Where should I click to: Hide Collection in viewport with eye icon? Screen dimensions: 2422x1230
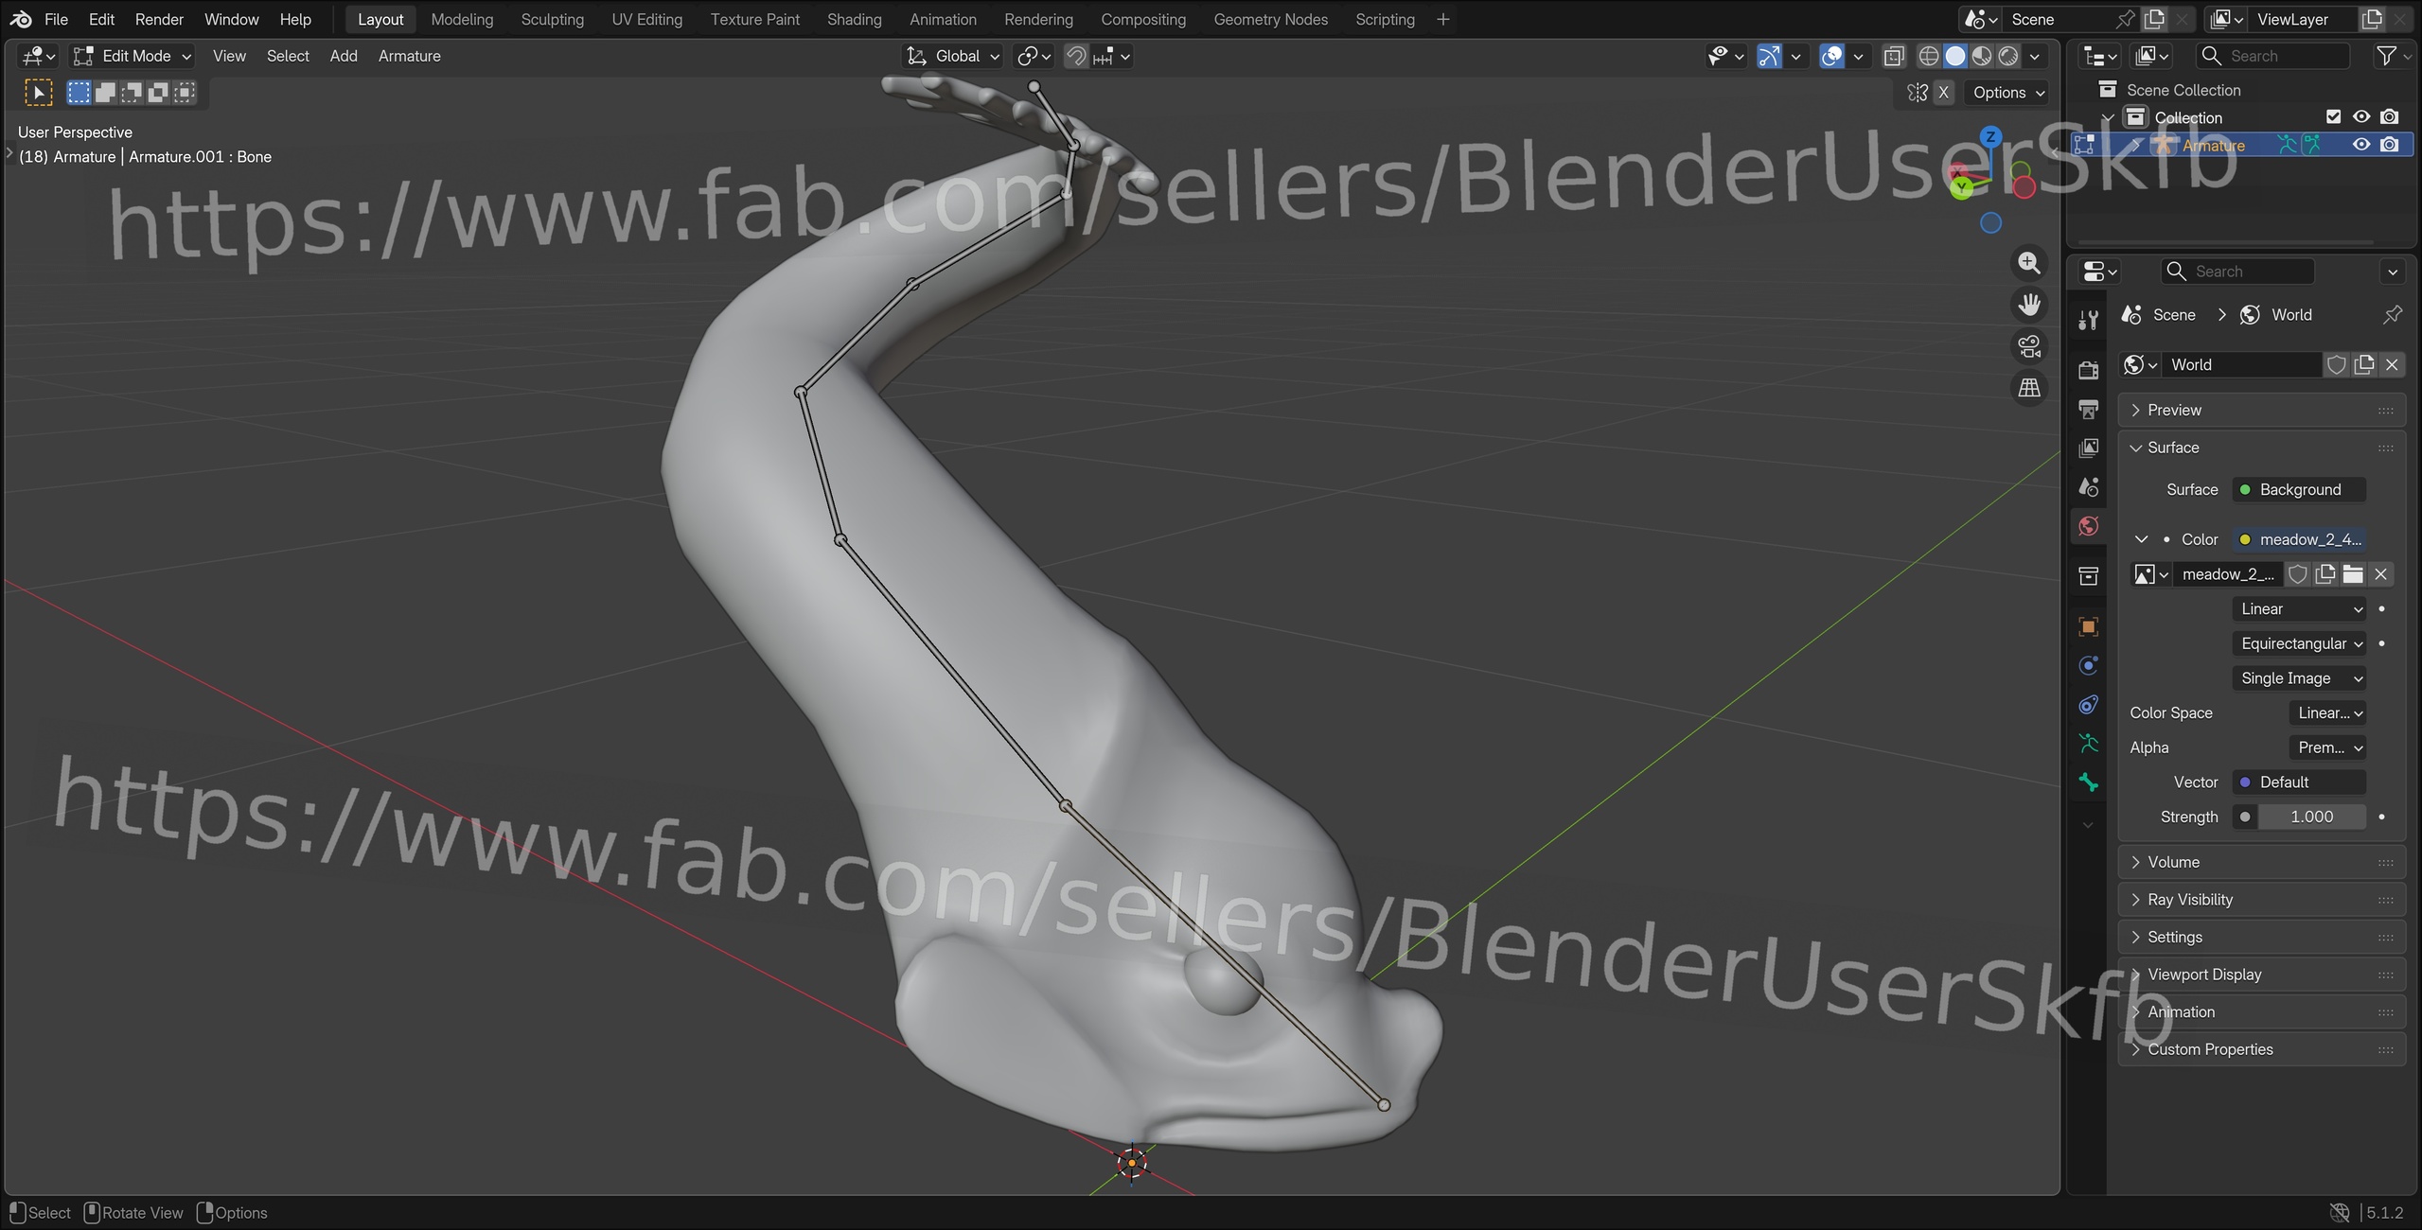(x=2361, y=117)
